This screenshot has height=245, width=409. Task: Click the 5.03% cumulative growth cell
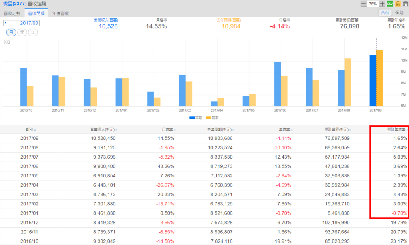click(400, 157)
